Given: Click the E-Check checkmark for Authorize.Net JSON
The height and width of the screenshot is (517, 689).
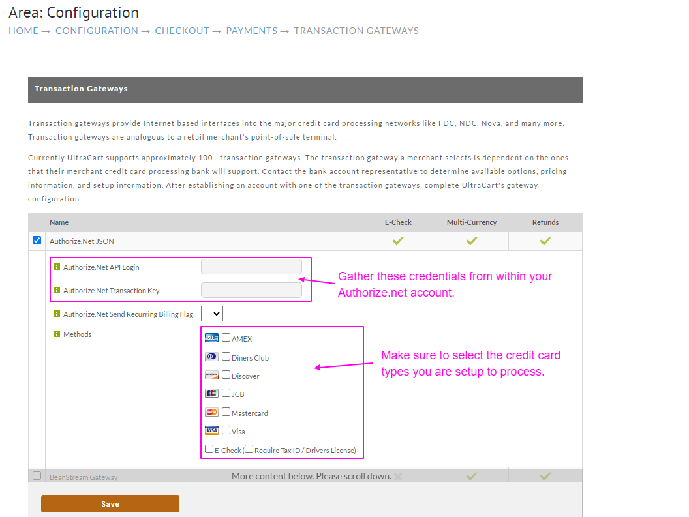Looking at the screenshot, I should tap(398, 241).
